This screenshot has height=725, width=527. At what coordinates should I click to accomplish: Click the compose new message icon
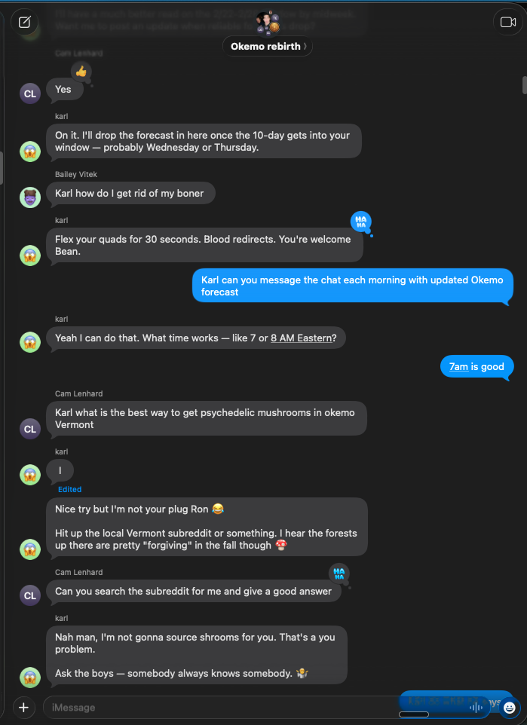(x=25, y=22)
